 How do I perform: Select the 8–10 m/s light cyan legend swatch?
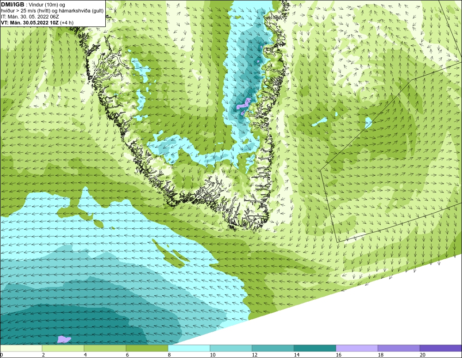pos(189,348)
